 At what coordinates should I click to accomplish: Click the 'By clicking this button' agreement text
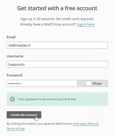click(39, 124)
